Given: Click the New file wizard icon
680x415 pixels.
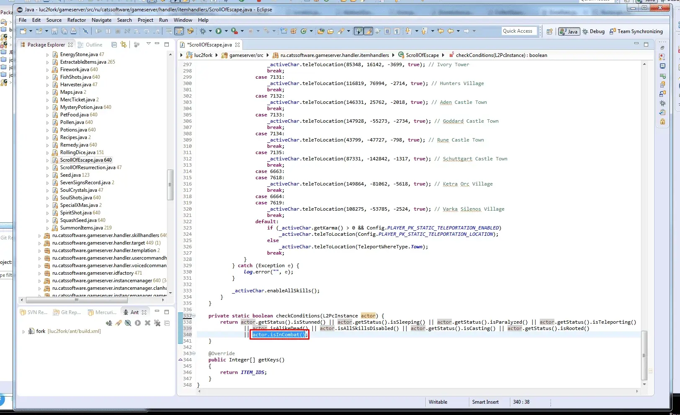Looking at the screenshot, I should tap(23, 31).
